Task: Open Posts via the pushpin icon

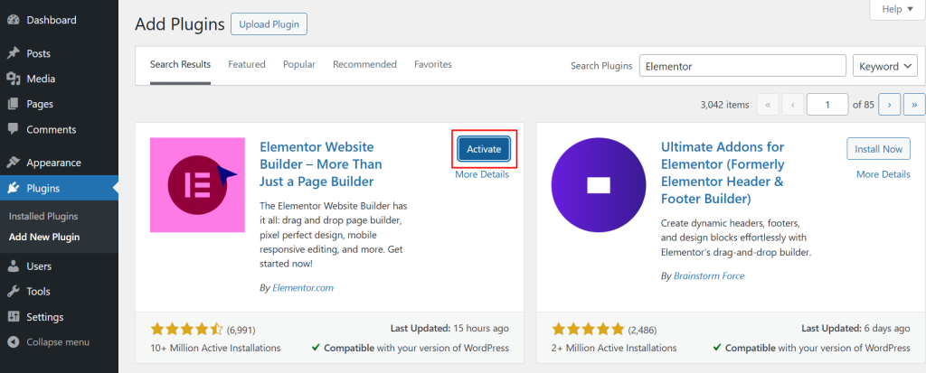Action: tap(13, 53)
